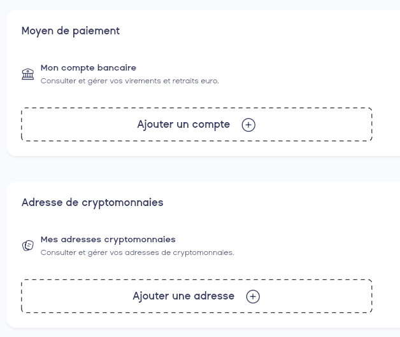Click the plus icon beside Ajouter une adresse
Viewport: 400px width, 337px height.
[253, 297]
